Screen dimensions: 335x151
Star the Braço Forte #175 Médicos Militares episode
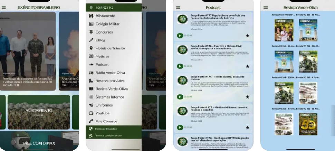point(247,127)
